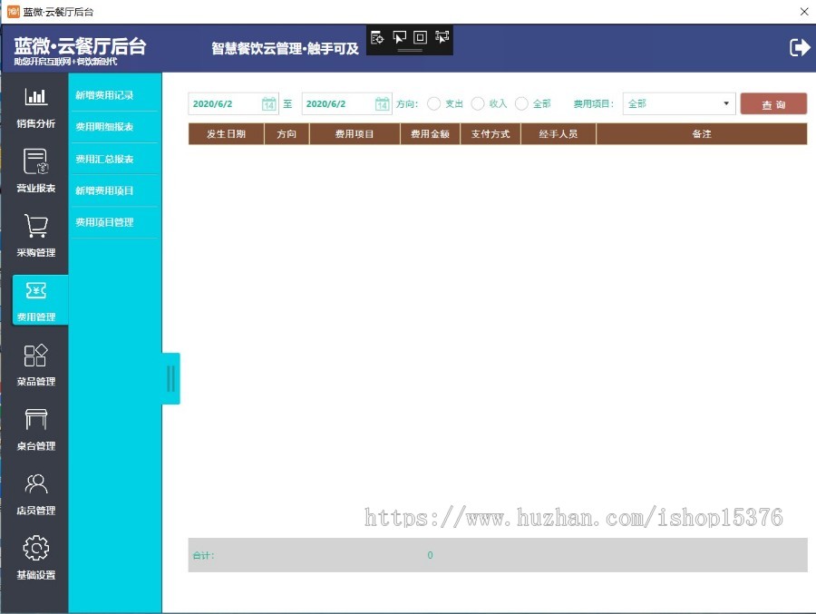Collapse the cyan submenu panel handle
This screenshot has width=816, height=614.
coord(170,378)
